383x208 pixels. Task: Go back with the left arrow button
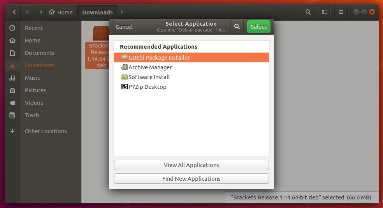[x=14, y=12]
